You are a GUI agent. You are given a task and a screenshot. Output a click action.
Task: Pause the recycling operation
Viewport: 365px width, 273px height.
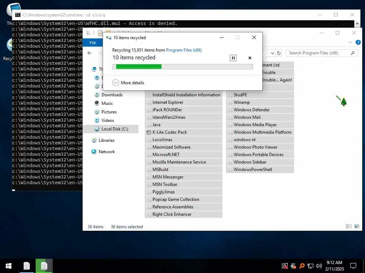[233, 58]
